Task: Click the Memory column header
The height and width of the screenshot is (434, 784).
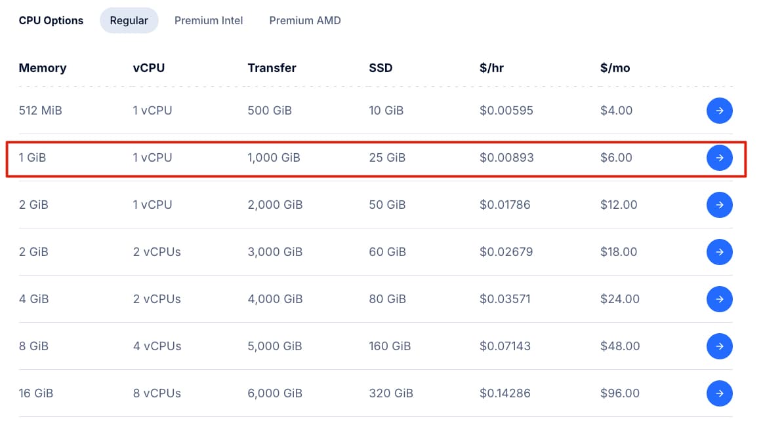Action: tap(42, 67)
